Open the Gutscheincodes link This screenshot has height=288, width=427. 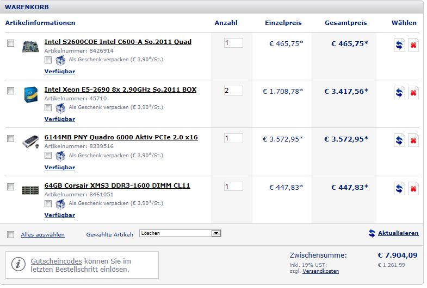click(x=57, y=261)
